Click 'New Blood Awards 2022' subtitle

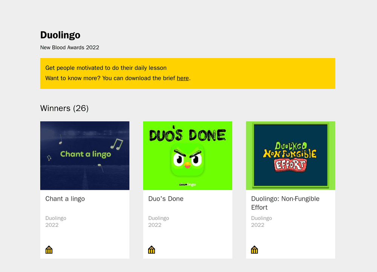[69, 48]
